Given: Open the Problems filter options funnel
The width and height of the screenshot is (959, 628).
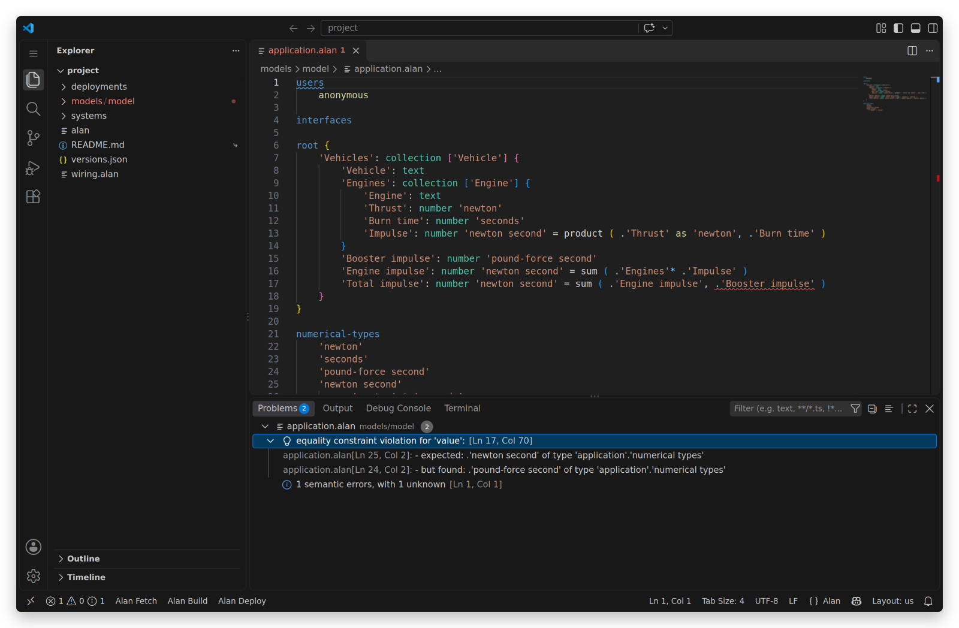Looking at the screenshot, I should (855, 409).
